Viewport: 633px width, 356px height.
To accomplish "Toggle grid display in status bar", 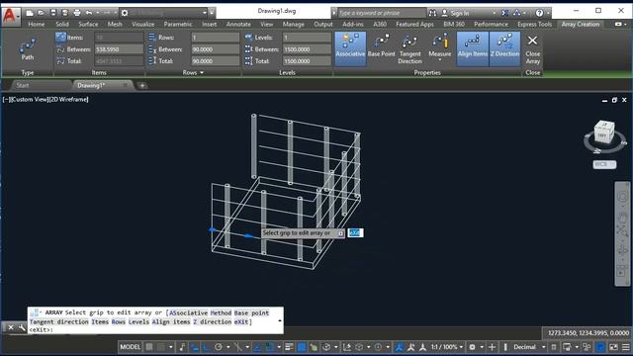I will (149, 347).
